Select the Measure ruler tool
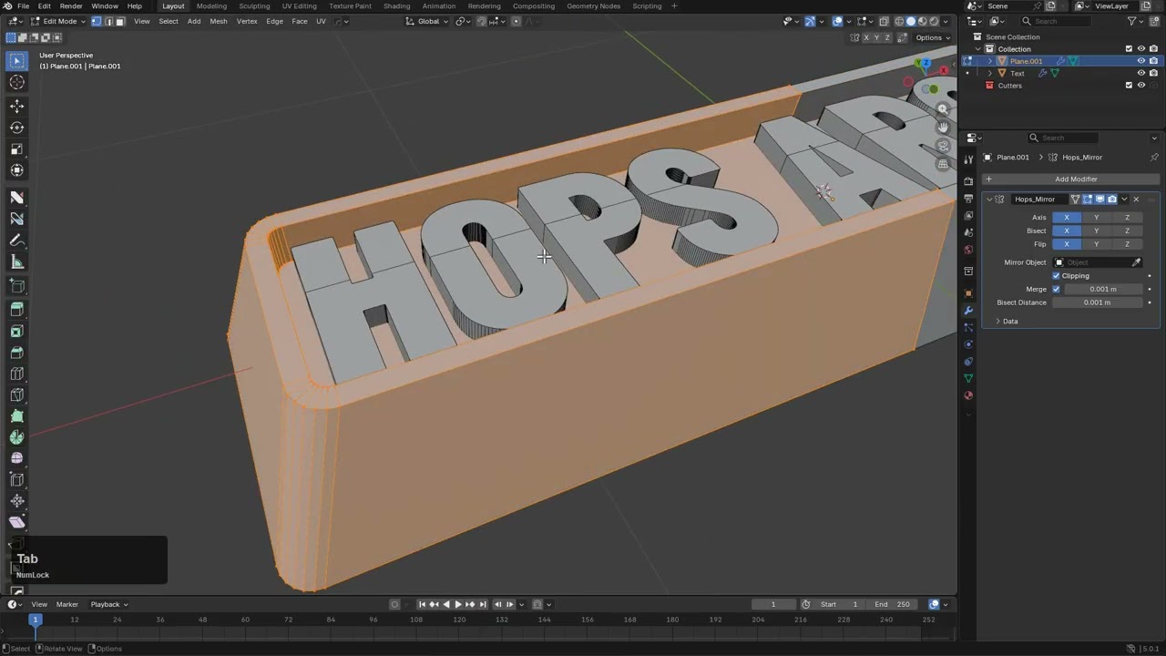This screenshot has width=1166, height=656. click(16, 262)
